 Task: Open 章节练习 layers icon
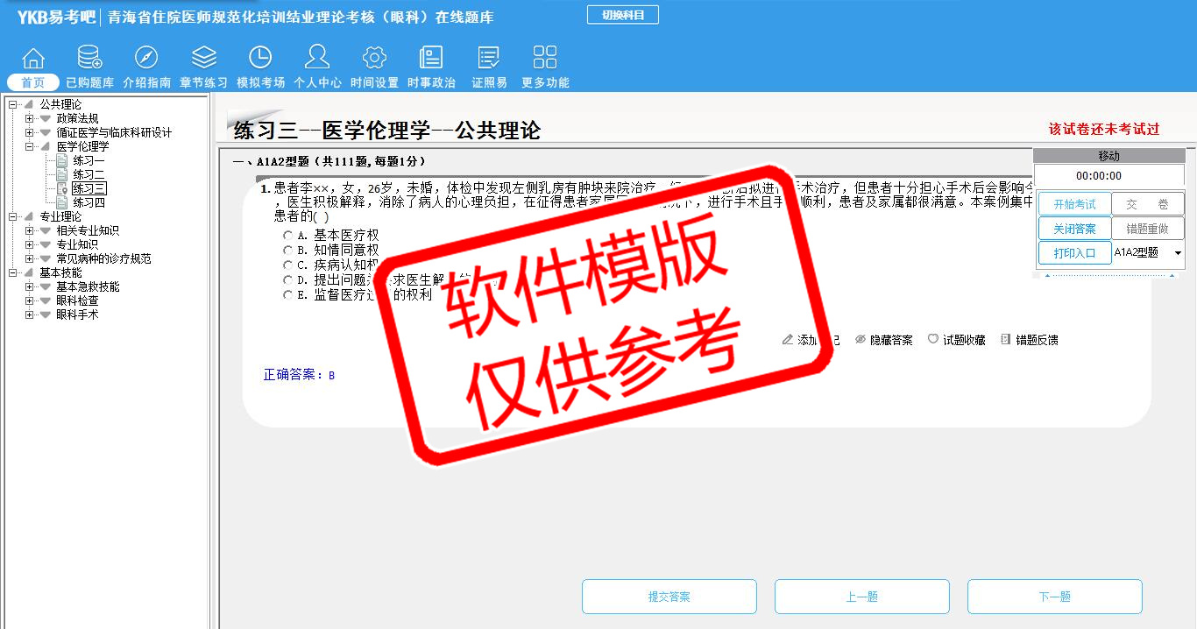pos(203,59)
